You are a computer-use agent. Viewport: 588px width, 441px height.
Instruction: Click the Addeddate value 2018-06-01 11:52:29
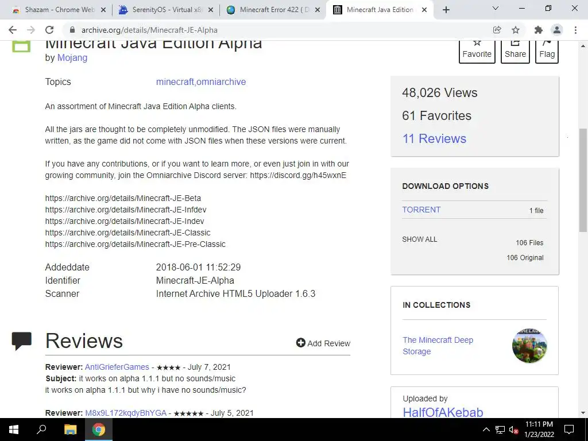198,268
